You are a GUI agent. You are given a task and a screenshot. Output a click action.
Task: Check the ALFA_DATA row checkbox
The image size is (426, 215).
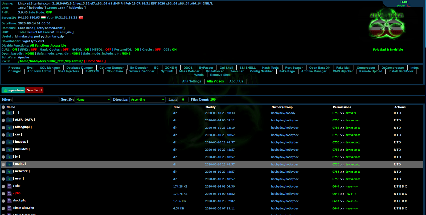[x=3, y=120]
